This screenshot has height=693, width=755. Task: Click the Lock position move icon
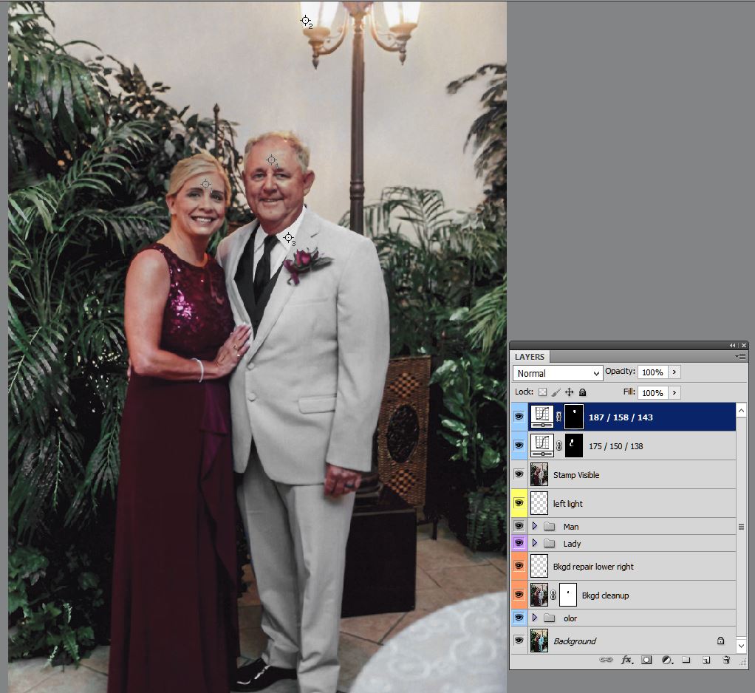[x=569, y=392]
